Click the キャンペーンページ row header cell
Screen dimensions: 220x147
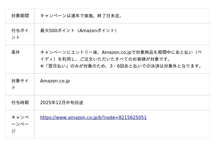(x=20, y=124)
